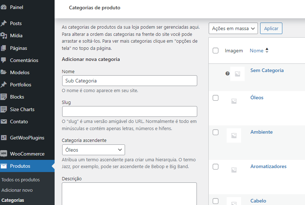Expand the Categoria ascendente dropdown
Viewport: 305px width, 205px height.
pos(93,150)
